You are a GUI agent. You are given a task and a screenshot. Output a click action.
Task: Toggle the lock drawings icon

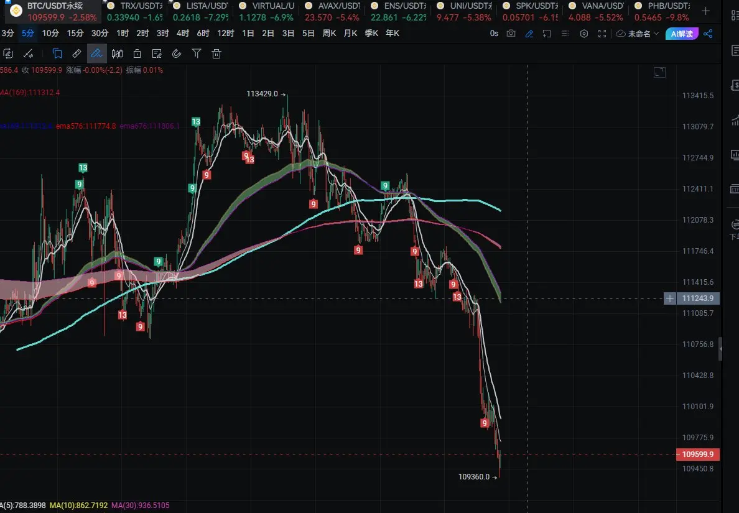[x=137, y=54]
